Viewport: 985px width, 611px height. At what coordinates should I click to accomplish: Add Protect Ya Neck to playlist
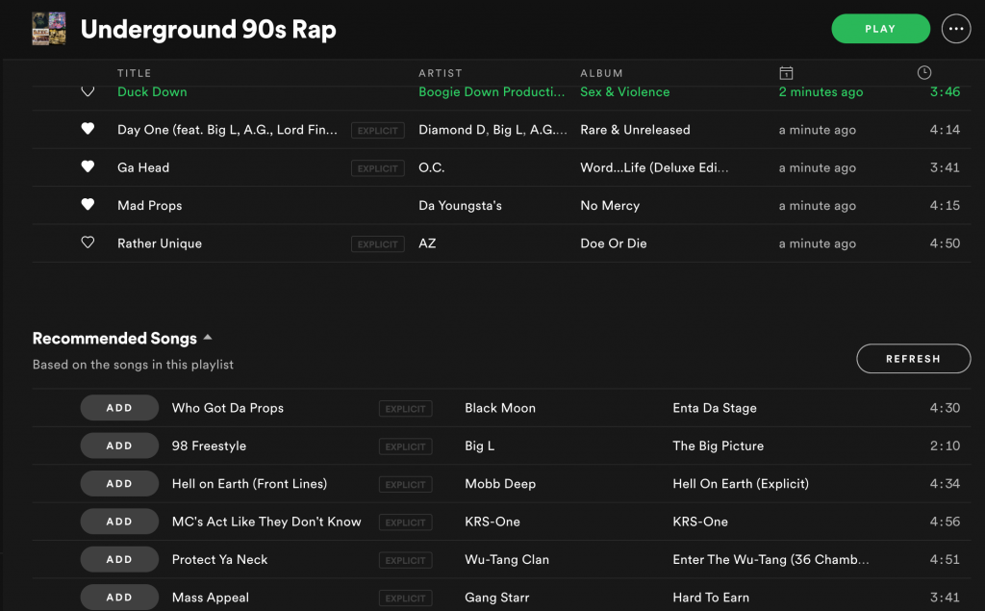pos(119,559)
